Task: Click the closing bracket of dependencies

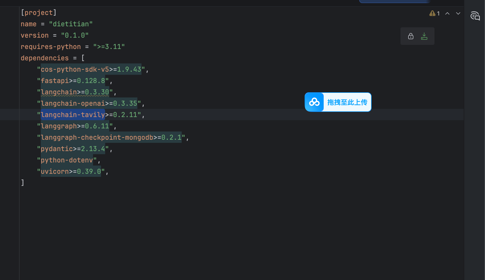Action: click(x=23, y=183)
